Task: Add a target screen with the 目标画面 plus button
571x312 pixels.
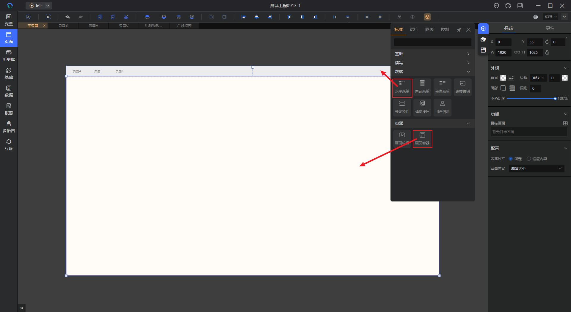Action: [x=565, y=123]
